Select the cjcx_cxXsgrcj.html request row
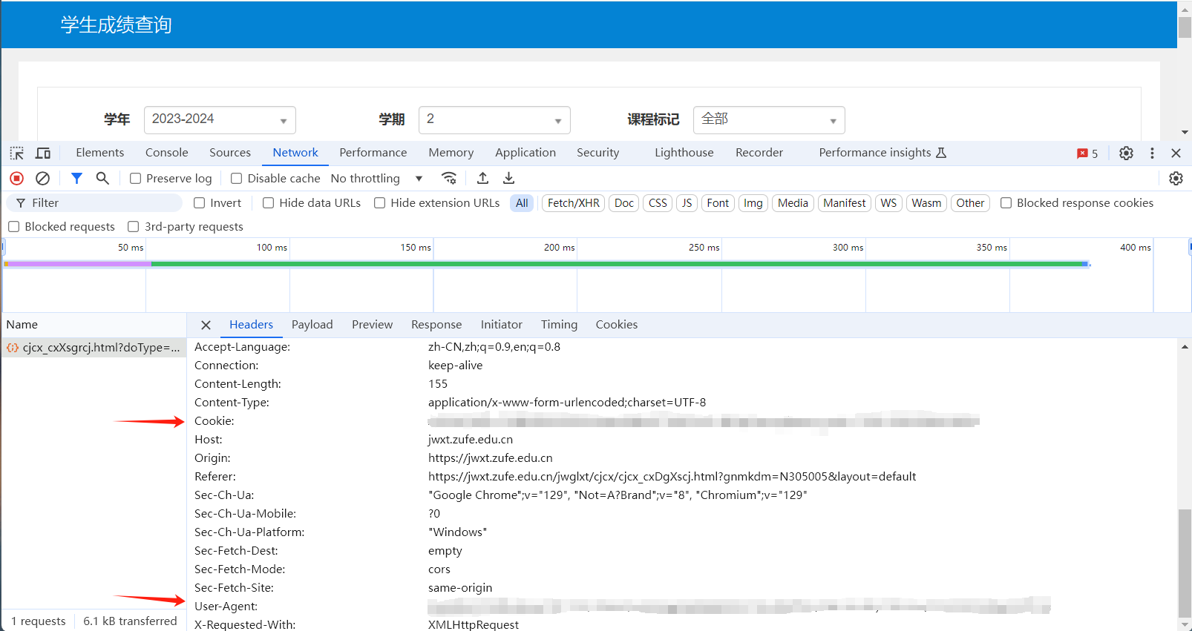The width and height of the screenshot is (1192, 631). pos(94,348)
